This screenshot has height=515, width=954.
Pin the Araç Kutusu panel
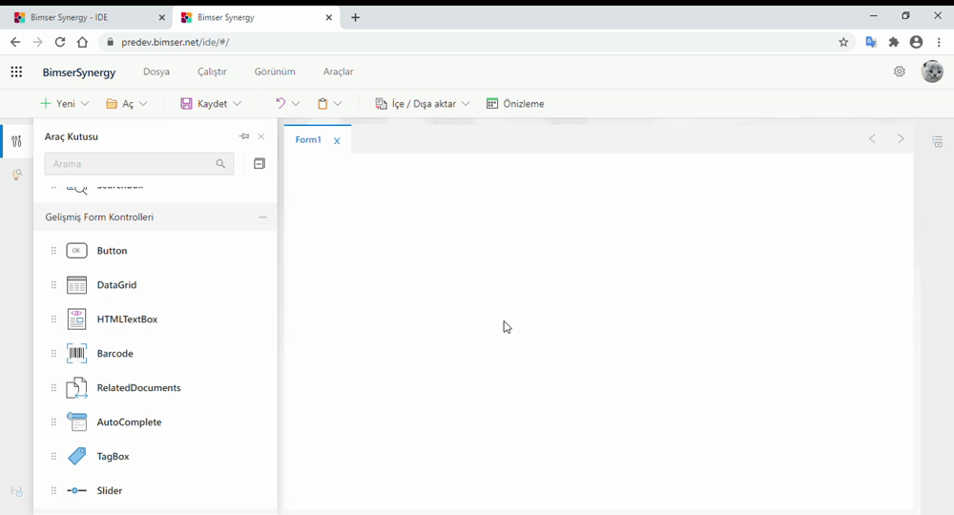click(244, 136)
